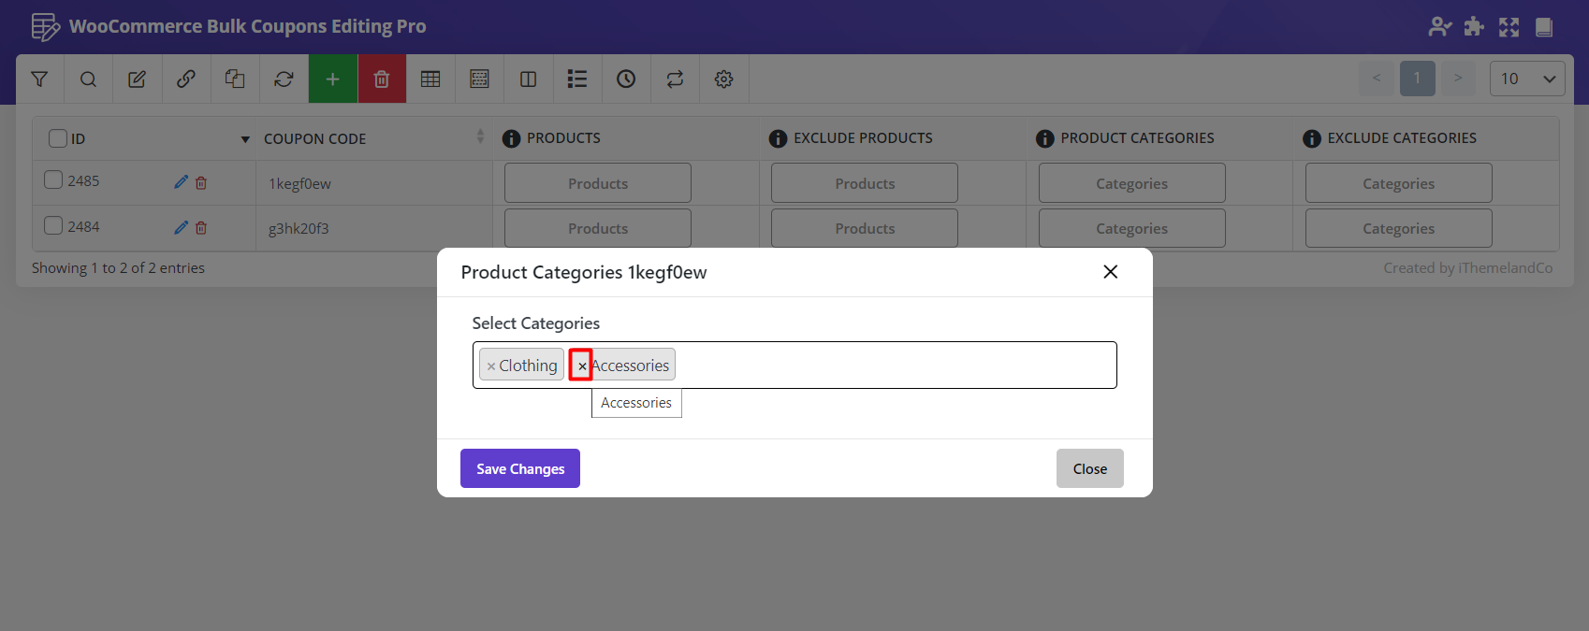Open the filter funnel tool
This screenshot has width=1589, height=631.
click(39, 79)
